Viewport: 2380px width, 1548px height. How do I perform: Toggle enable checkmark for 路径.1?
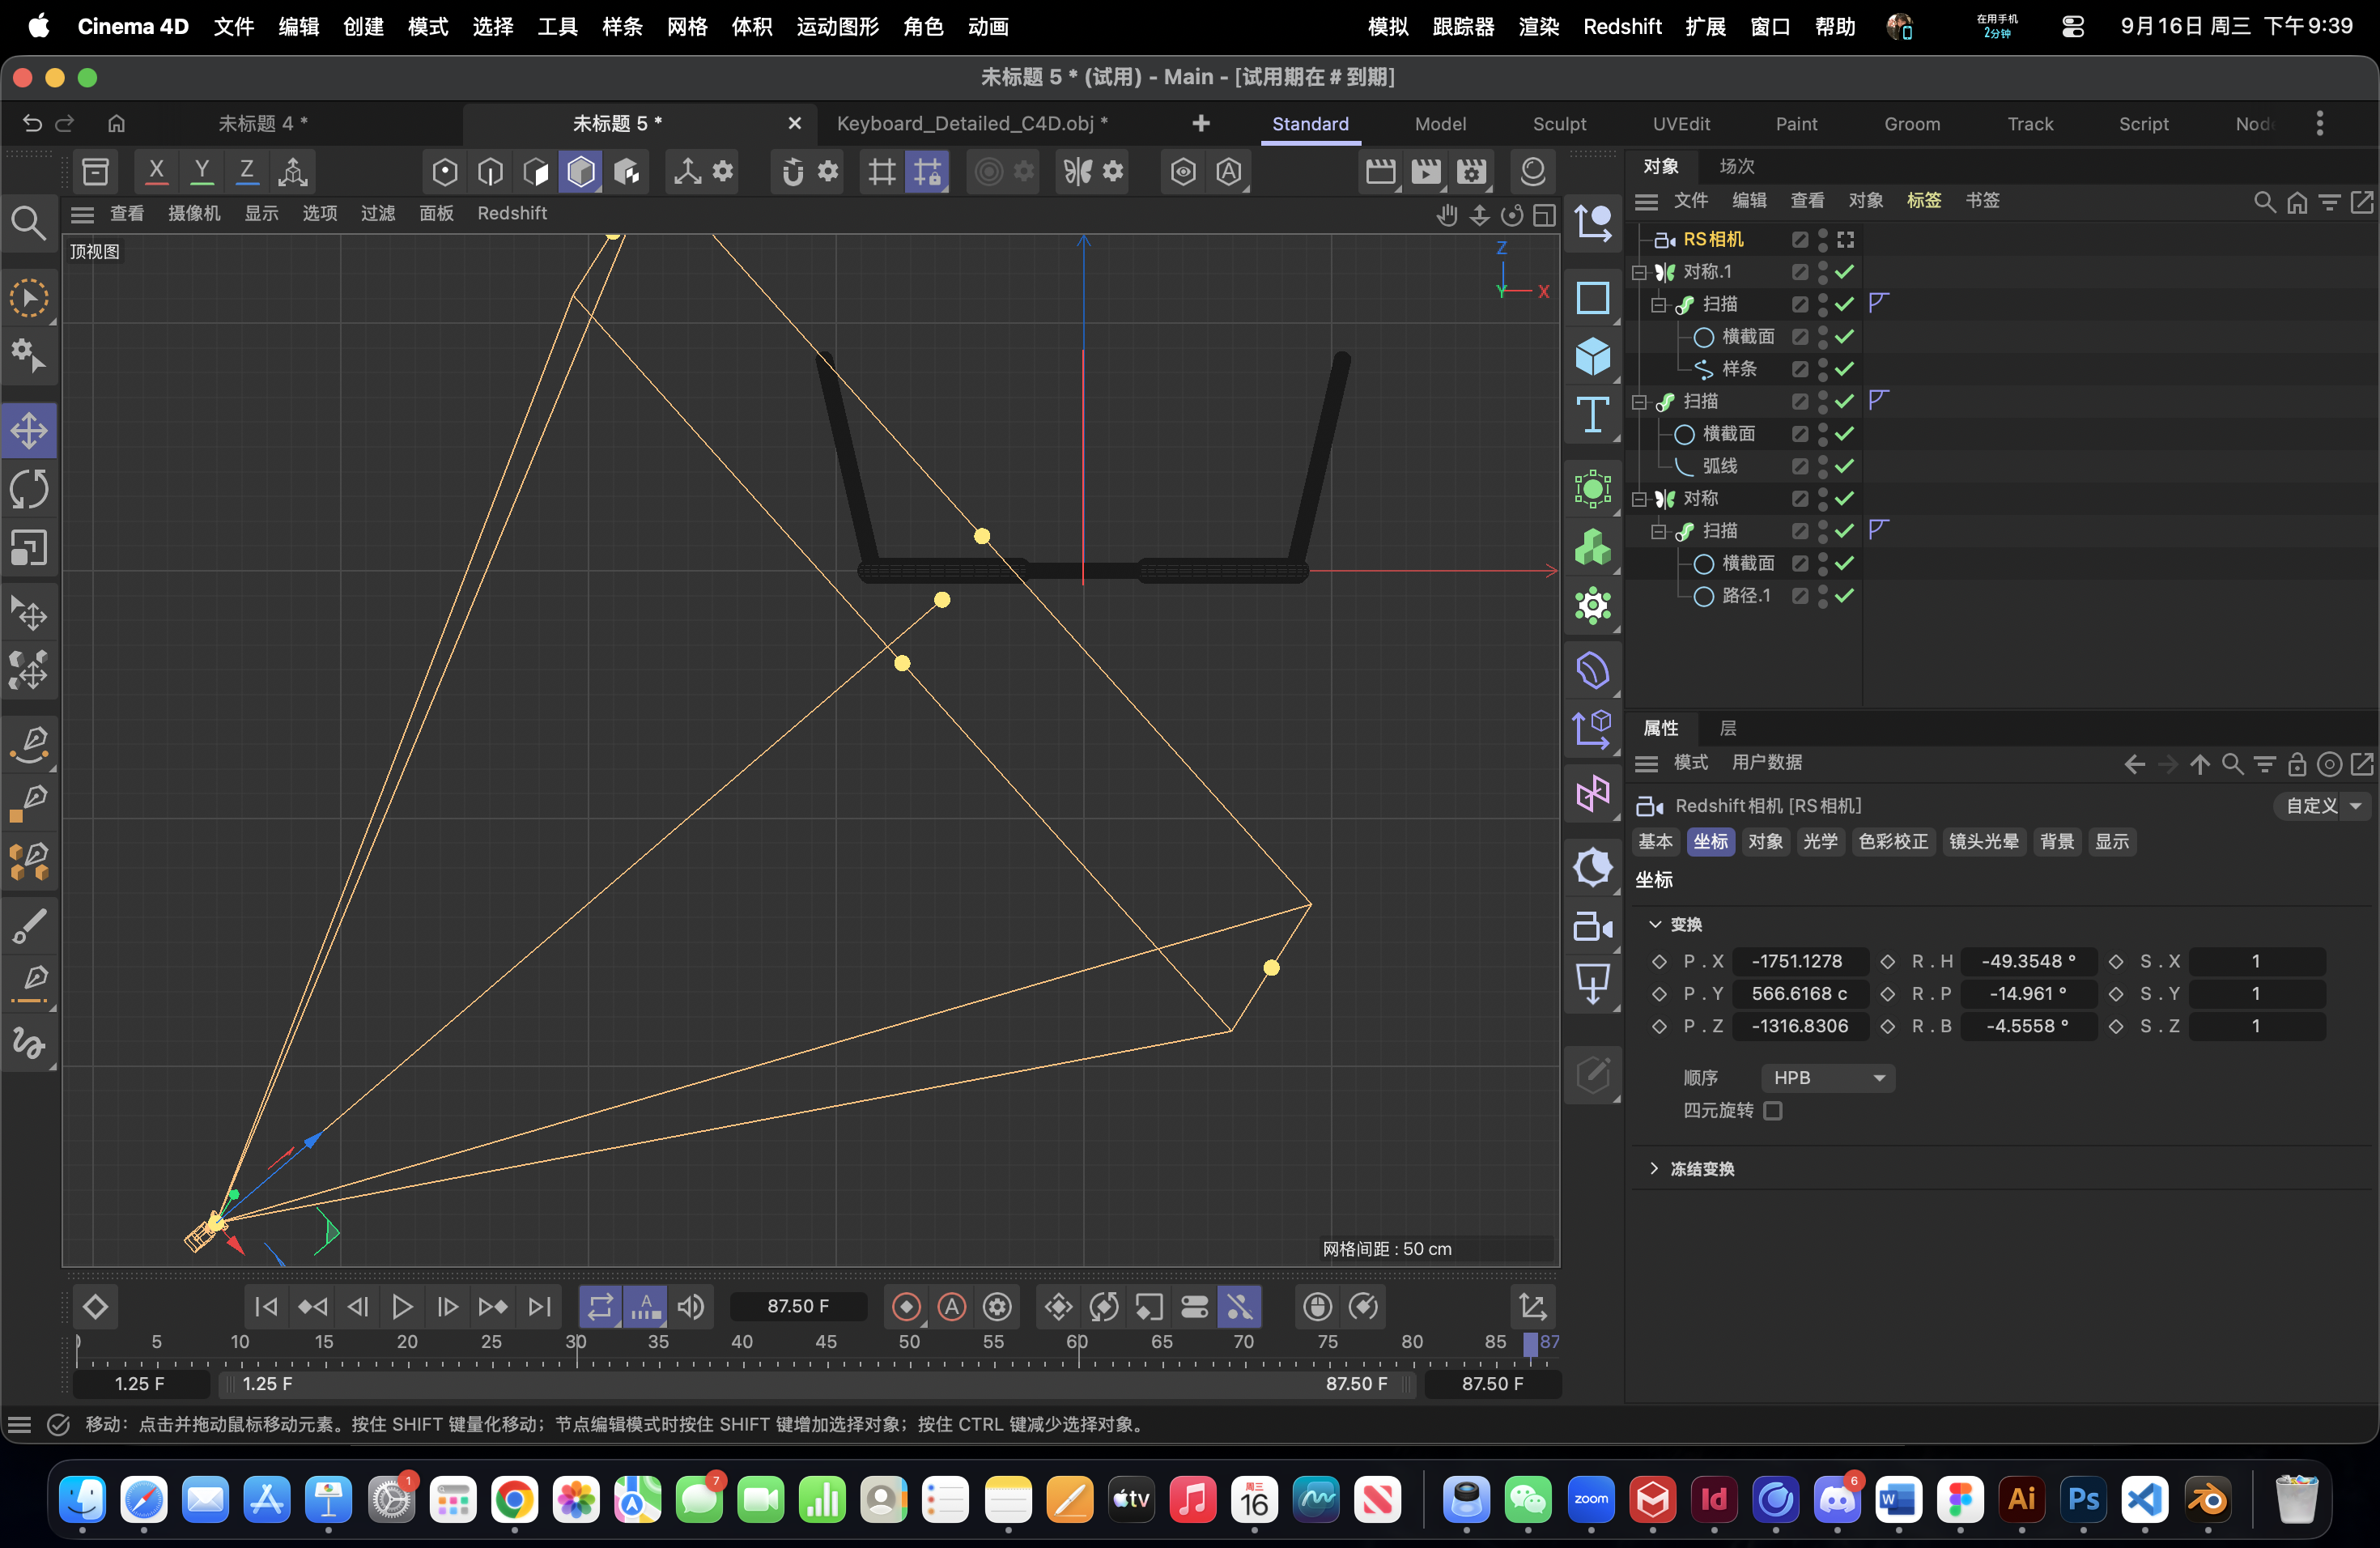pyautogui.click(x=1845, y=596)
